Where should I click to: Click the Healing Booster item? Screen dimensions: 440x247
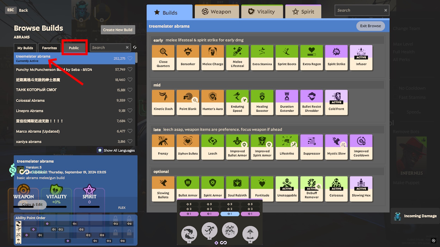click(x=262, y=102)
